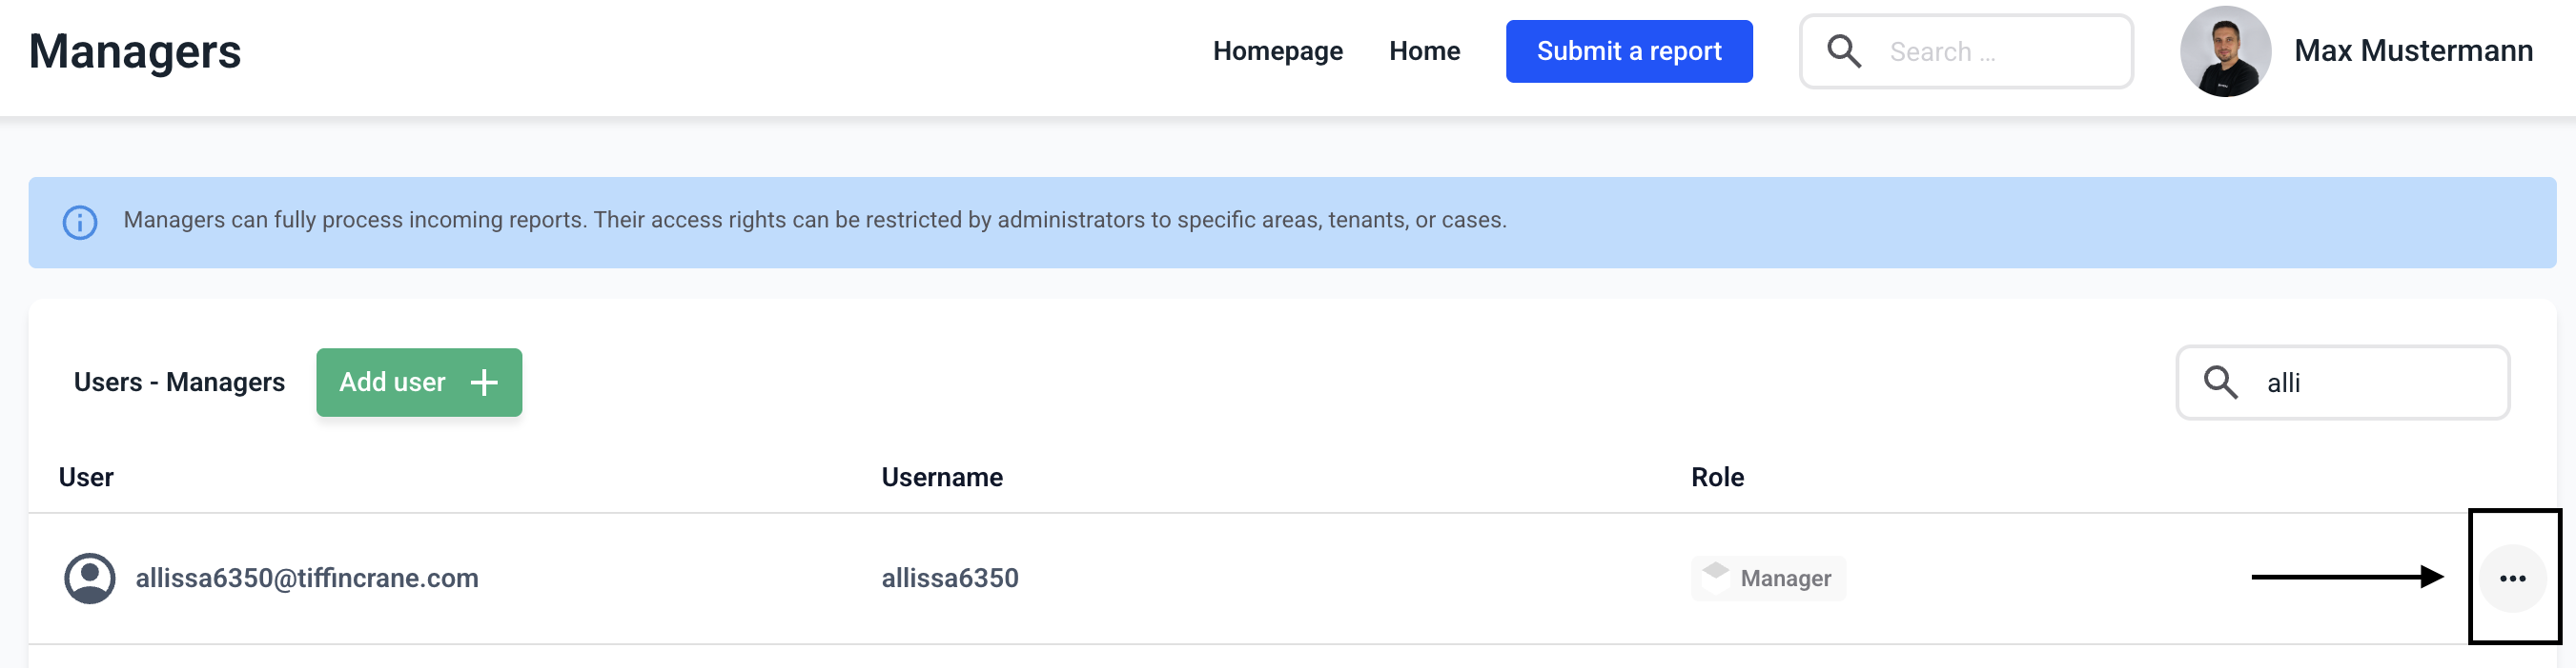Click the magnifier icon in the users table search
Screen dimensions: 2576x668
(2220, 383)
